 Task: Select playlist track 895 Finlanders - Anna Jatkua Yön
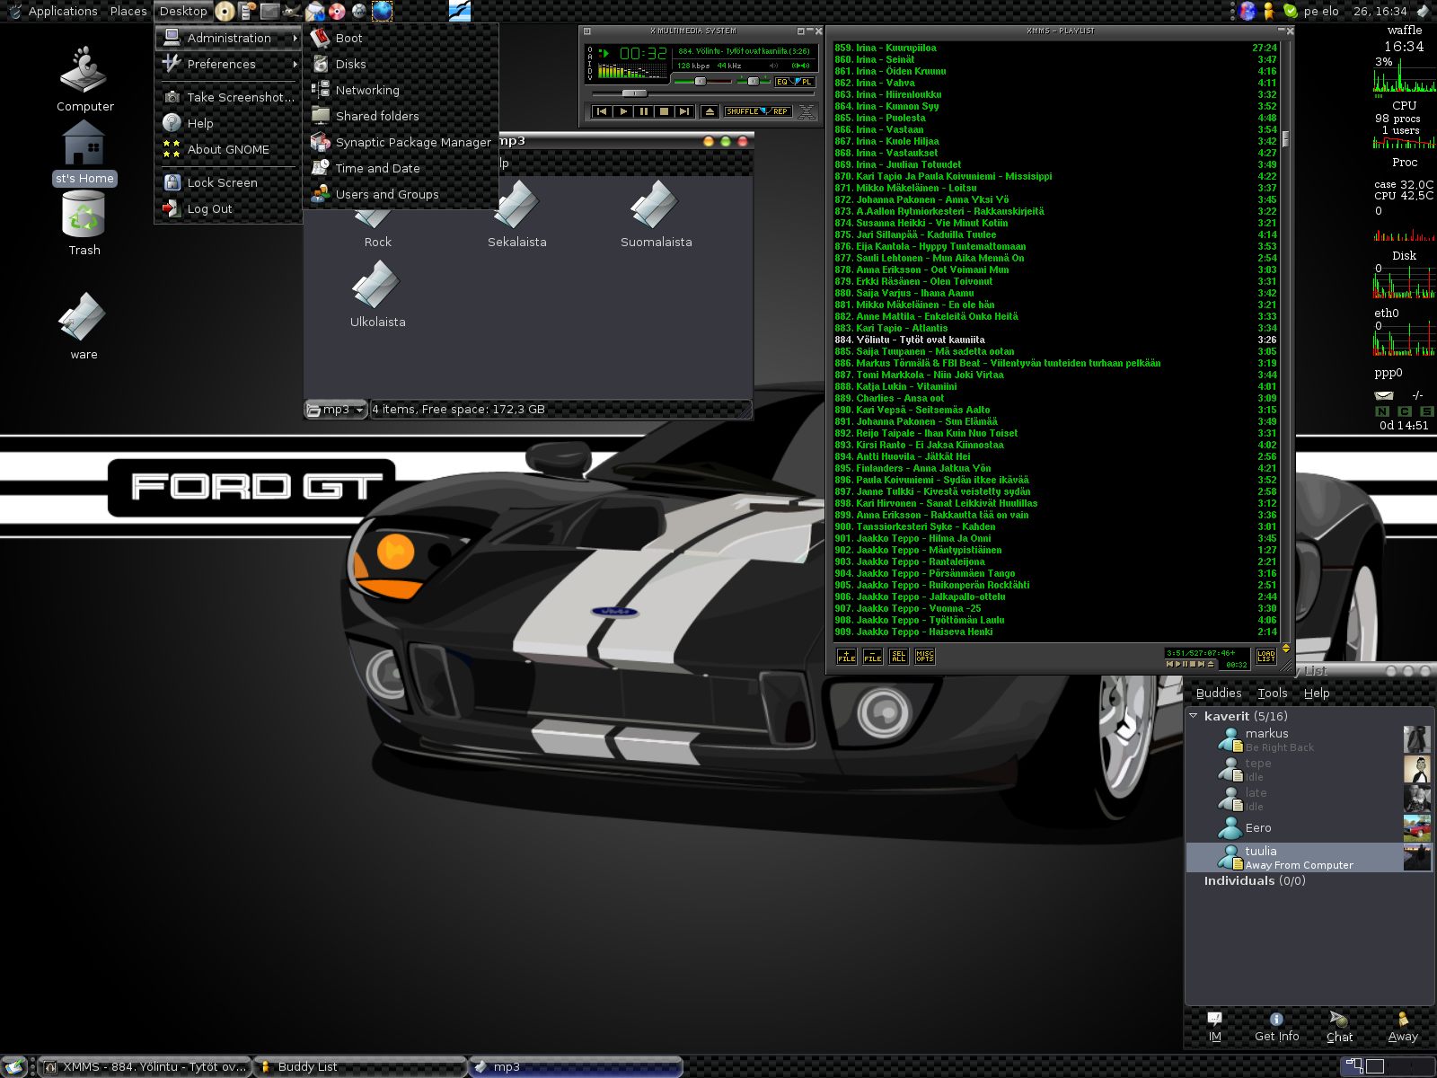tap(1055, 468)
